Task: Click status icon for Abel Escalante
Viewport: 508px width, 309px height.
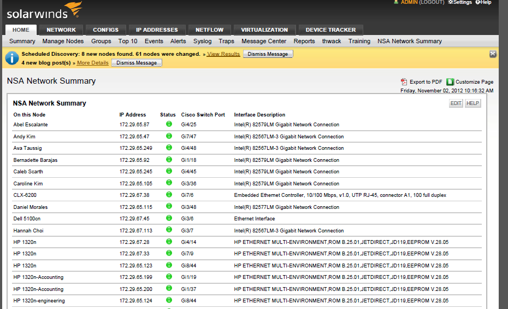Action: tap(169, 124)
